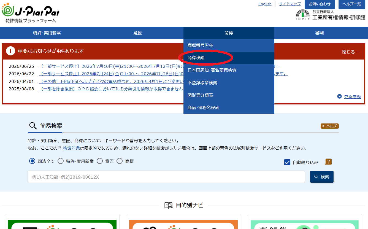
Task: Collapse notices with 閉じる
Action: point(351,52)
